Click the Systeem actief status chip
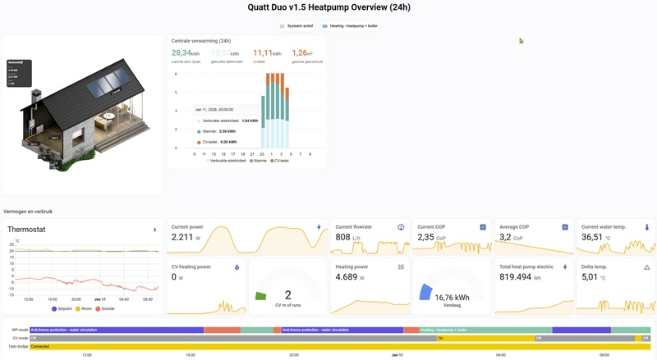Viewport: 657px width, 360px height. pos(296,26)
